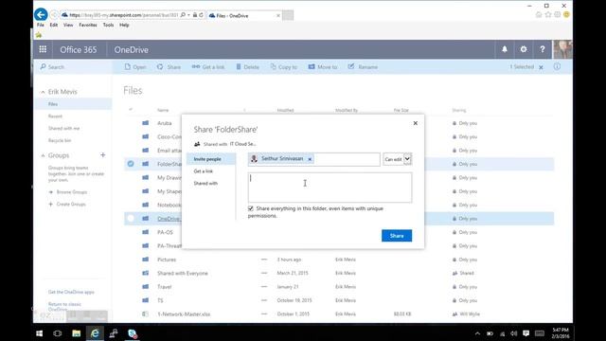Open the Aruba folder icon
This screenshot has width=606, height=341.
[x=145, y=123]
